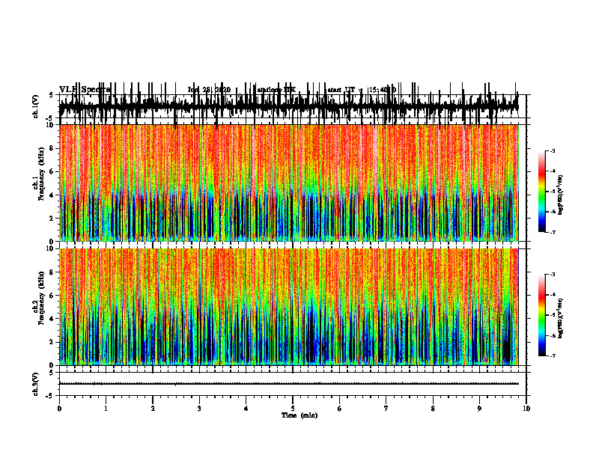Image resolution: width=593 pixels, height=458 pixels.
Task: Click the '6' kHz tick on ch.1 frequency axis
Action: 52,171
